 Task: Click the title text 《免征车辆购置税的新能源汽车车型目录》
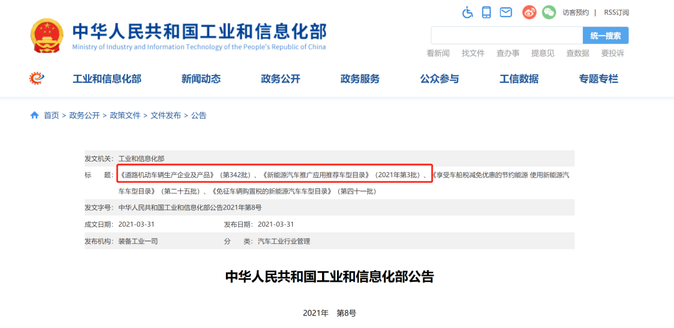click(x=273, y=191)
